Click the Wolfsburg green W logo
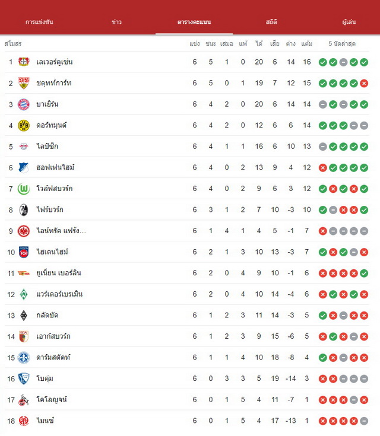The image size is (380, 436). 24,189
